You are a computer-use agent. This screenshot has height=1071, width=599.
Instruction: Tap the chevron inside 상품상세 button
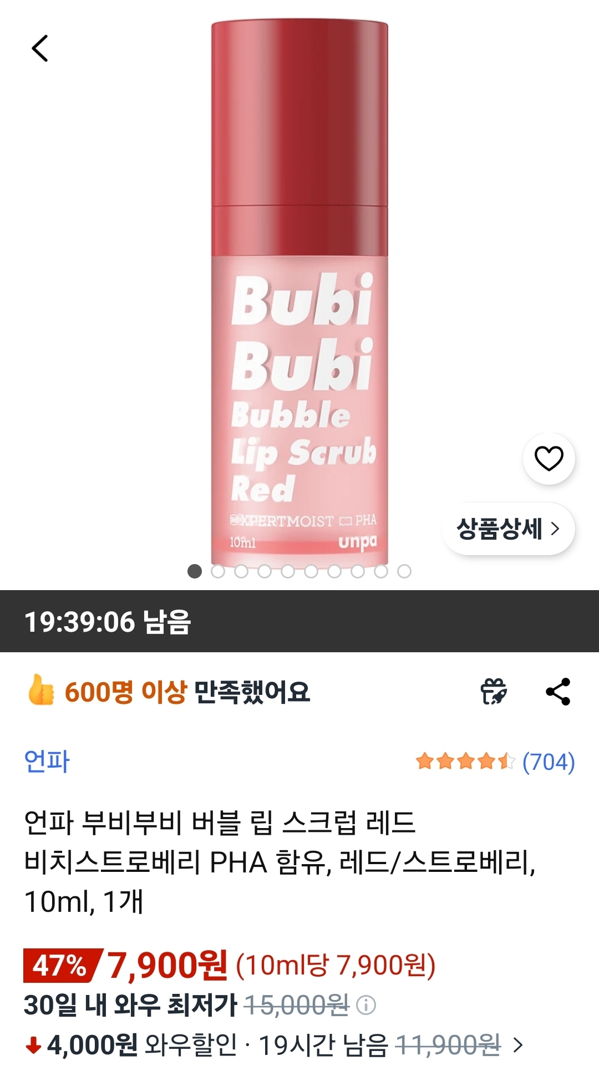[555, 529]
